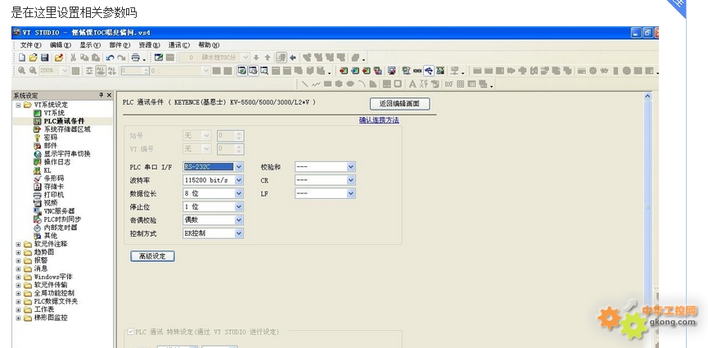The height and width of the screenshot is (348, 708).
Task: Open the 停止位 dropdown
Action: [239, 206]
